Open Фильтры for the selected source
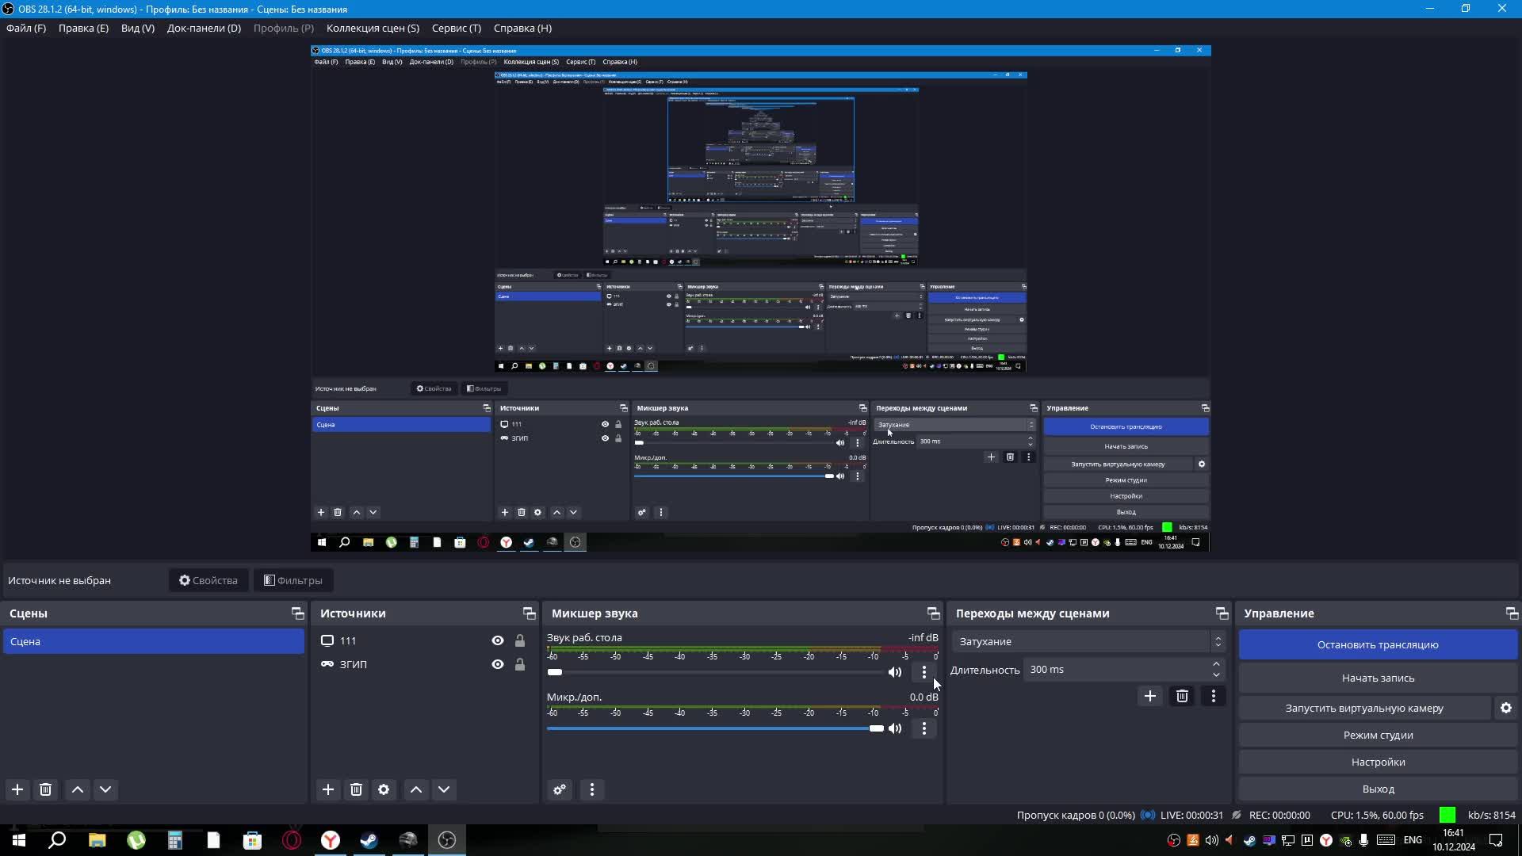 point(293,580)
